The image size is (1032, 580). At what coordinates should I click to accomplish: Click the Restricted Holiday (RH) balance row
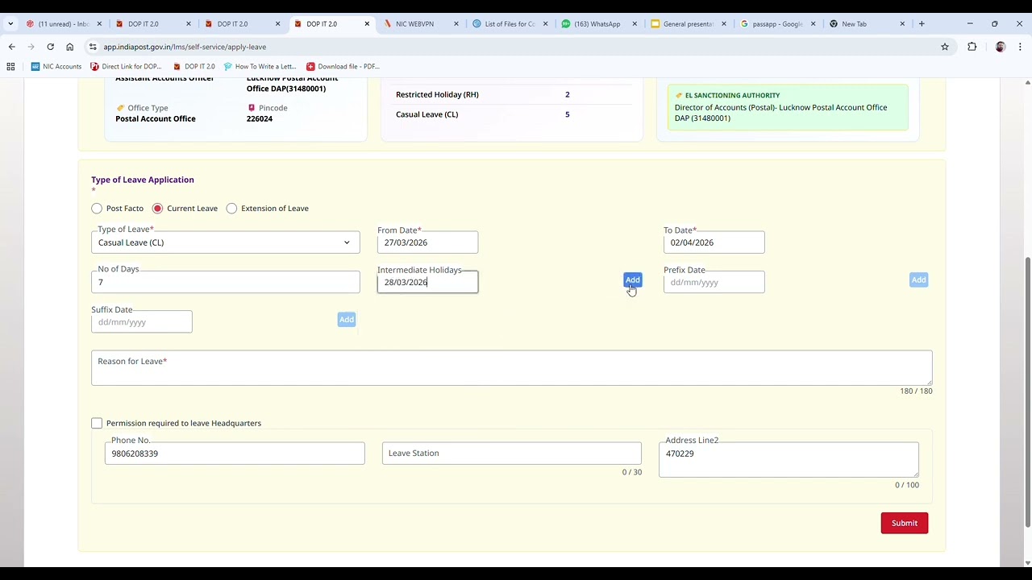point(511,94)
